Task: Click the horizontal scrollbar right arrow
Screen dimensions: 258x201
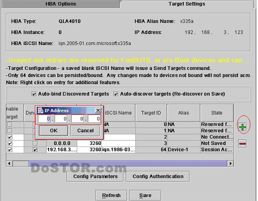Action: pos(231,164)
